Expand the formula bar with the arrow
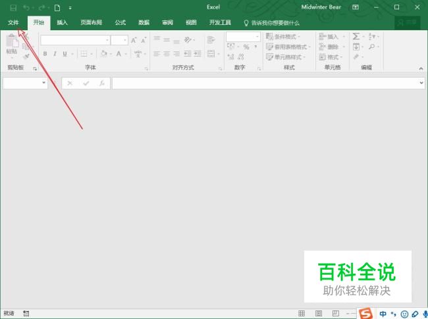This screenshot has height=319, width=428. point(421,83)
